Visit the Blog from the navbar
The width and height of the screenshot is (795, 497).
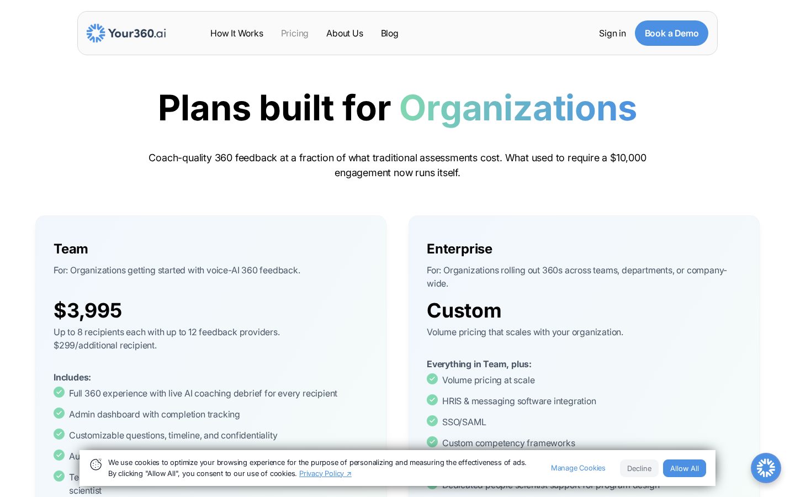pos(390,33)
